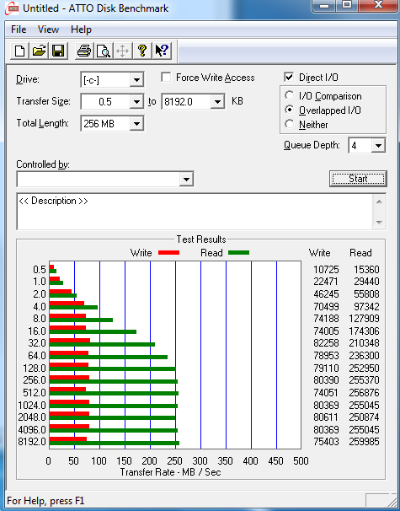400x511 pixels.
Task: Open Print Preview toolbar icon
Action: click(104, 51)
